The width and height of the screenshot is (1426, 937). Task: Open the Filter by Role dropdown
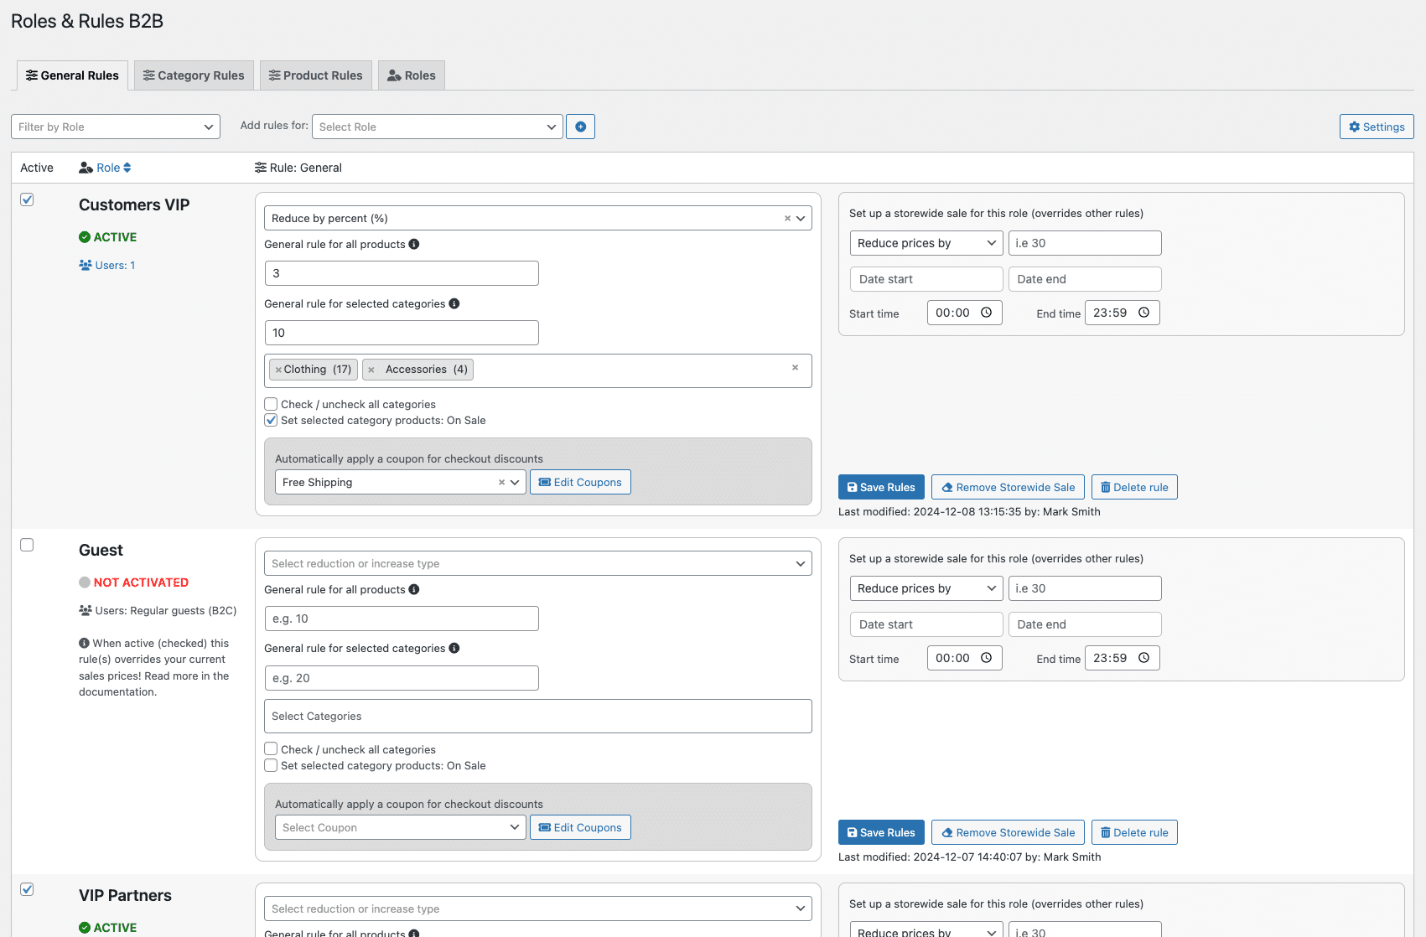[116, 127]
